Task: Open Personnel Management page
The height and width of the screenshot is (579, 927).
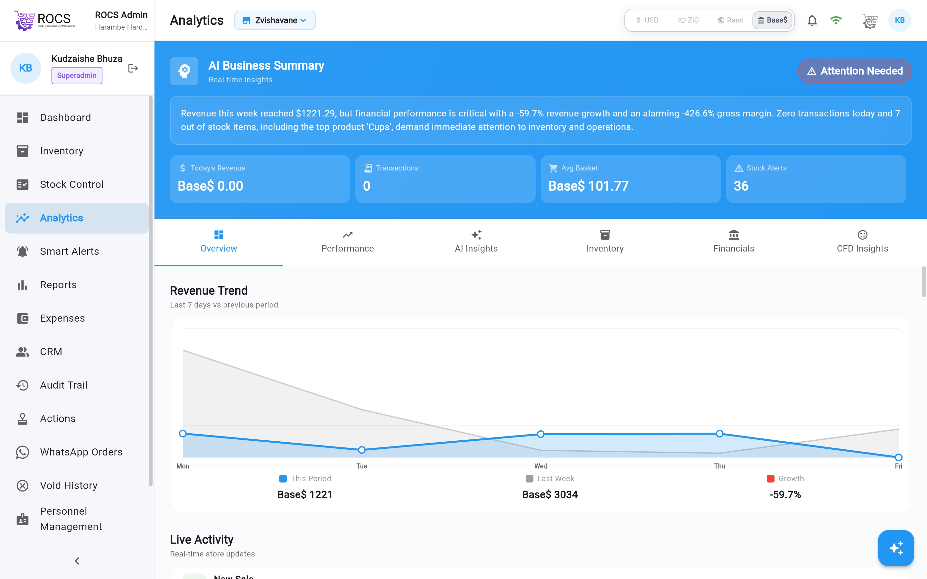Action: (77, 519)
